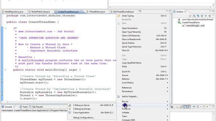The height and width of the screenshot is (121, 216).
Task: Click Focus on Active Task icon in Outline
Action: [190, 16]
